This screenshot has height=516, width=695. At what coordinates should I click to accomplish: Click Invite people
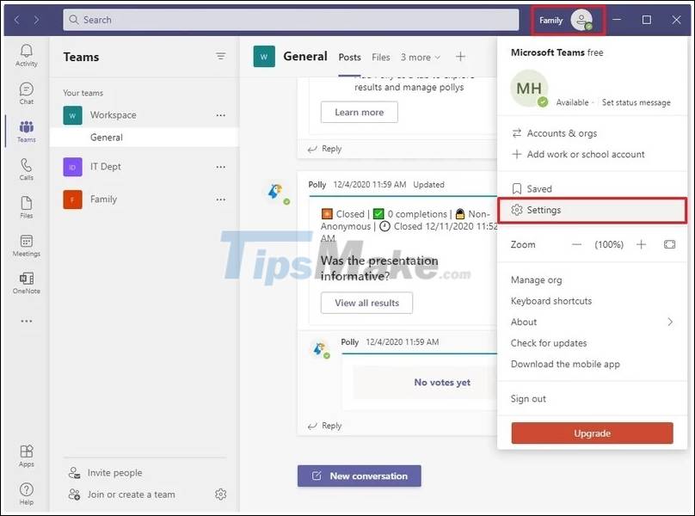pos(106,473)
